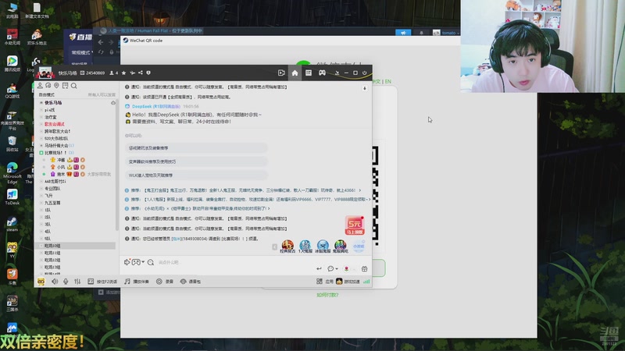Click the left arrow beside game icons
The image size is (625, 351).
click(x=275, y=247)
